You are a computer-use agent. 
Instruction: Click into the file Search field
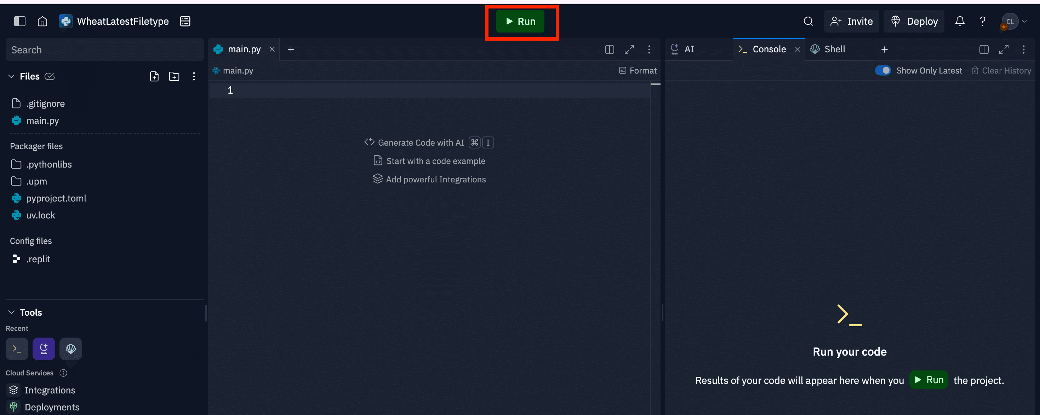tap(104, 49)
